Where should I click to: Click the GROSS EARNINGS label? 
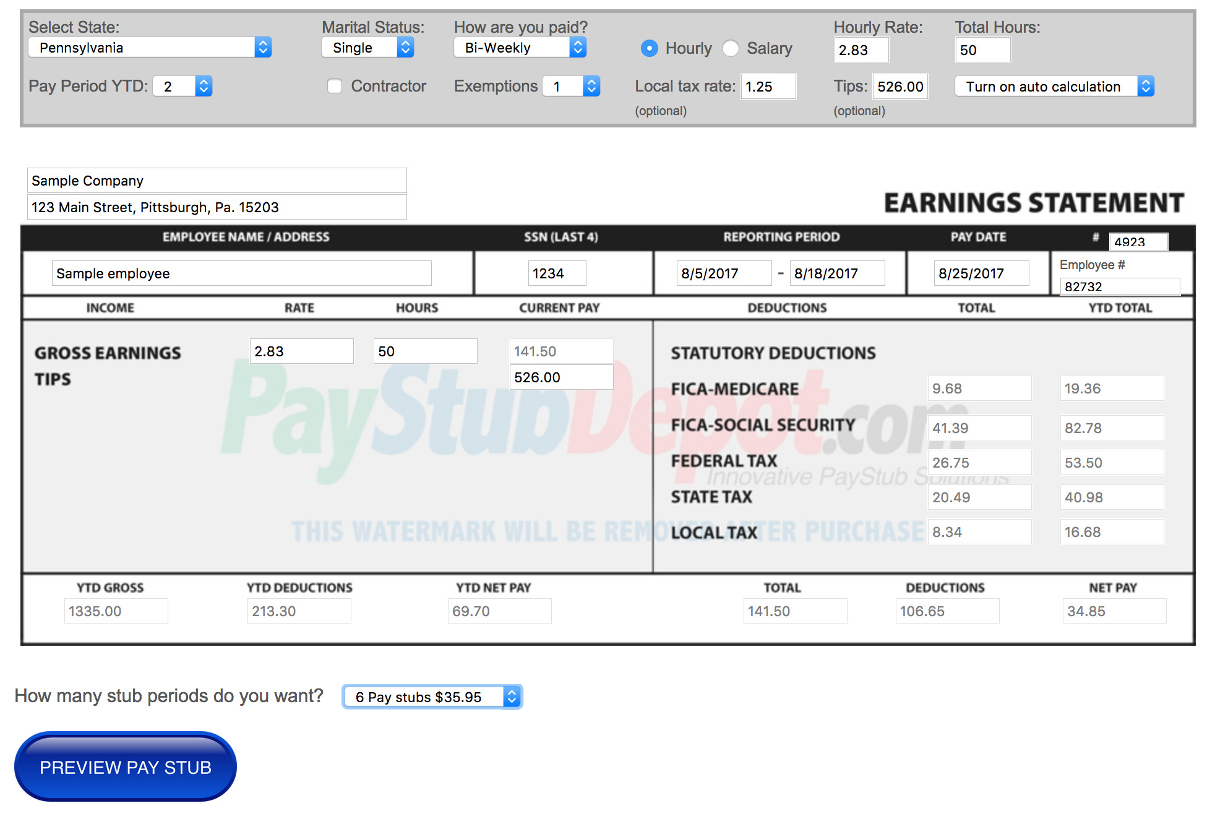pyautogui.click(x=108, y=353)
